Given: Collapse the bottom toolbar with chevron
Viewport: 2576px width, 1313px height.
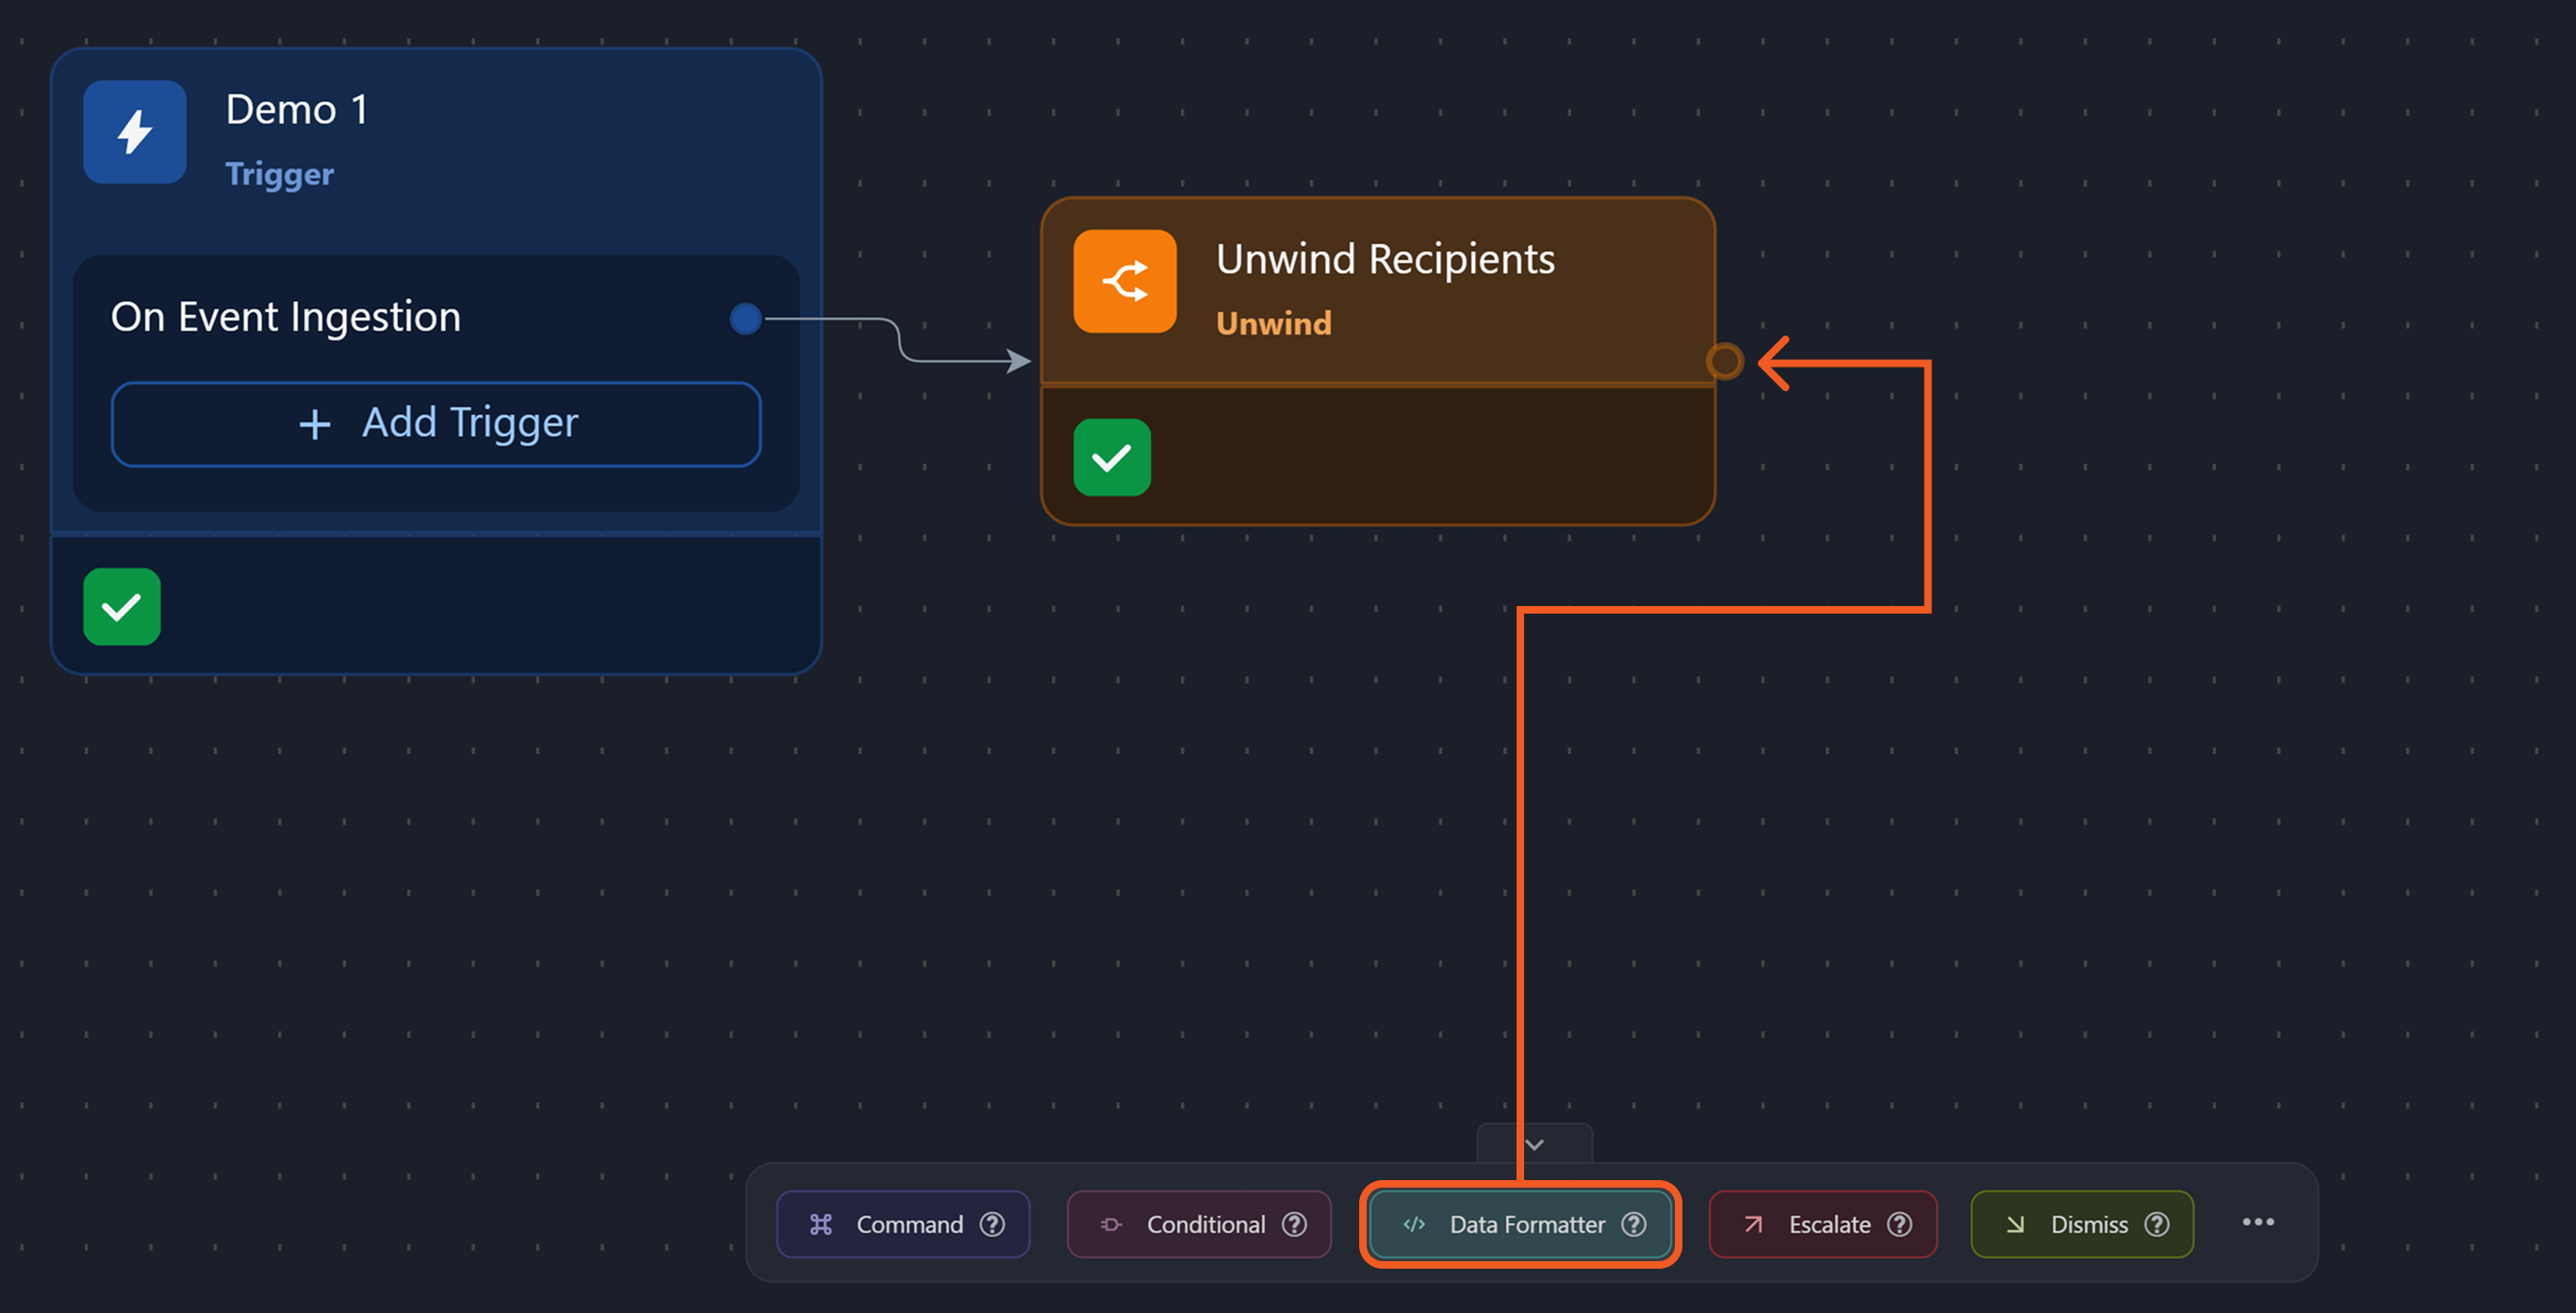Looking at the screenshot, I should click(x=1534, y=1144).
